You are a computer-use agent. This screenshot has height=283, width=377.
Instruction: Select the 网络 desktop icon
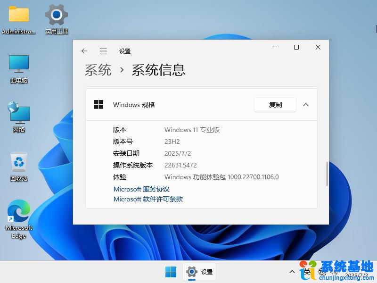pyautogui.click(x=19, y=117)
